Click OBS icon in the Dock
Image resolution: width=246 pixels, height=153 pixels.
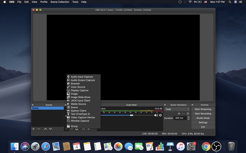pos(216,146)
